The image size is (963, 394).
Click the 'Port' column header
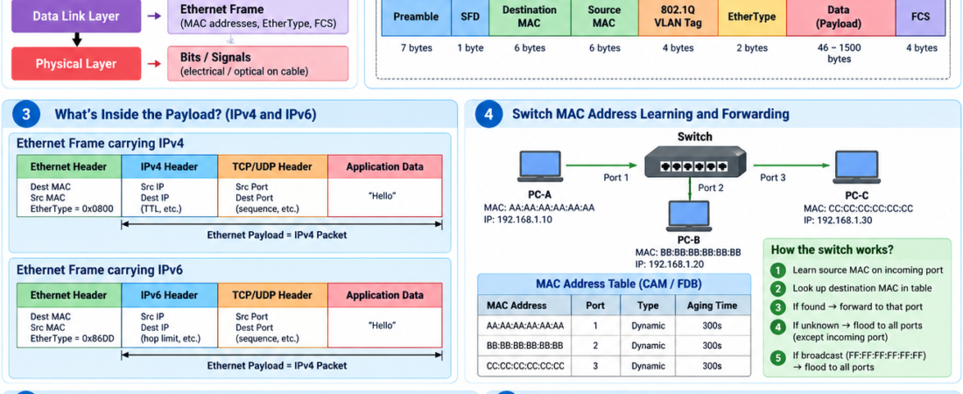pos(595,306)
